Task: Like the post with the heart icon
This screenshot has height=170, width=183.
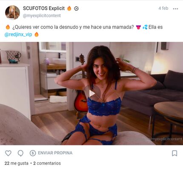Action: 8,153
